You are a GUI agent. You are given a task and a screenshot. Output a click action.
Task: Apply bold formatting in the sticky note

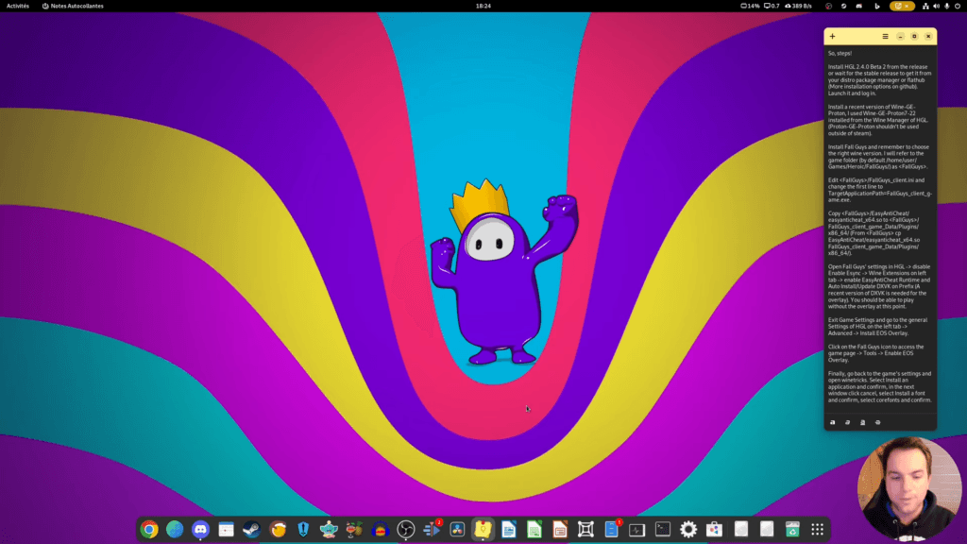833,422
